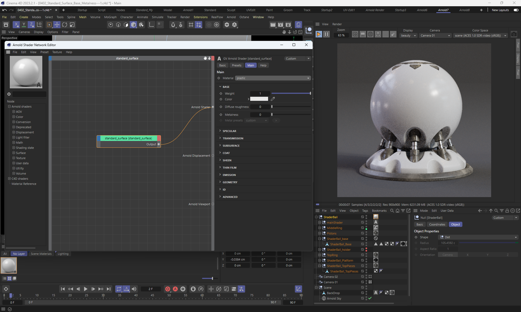Pause the Arnold IPR render

(x=326, y=34)
